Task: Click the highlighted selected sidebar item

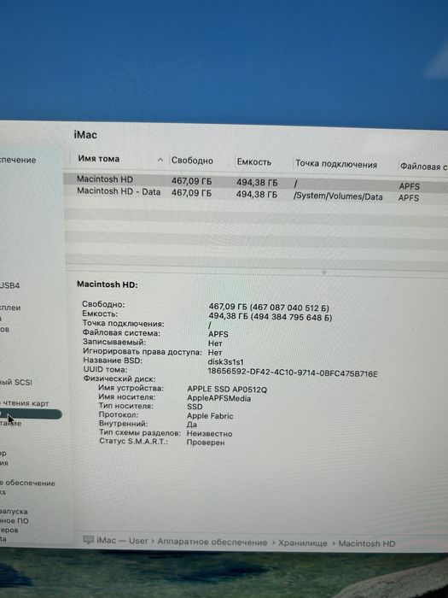Action: coord(31,414)
